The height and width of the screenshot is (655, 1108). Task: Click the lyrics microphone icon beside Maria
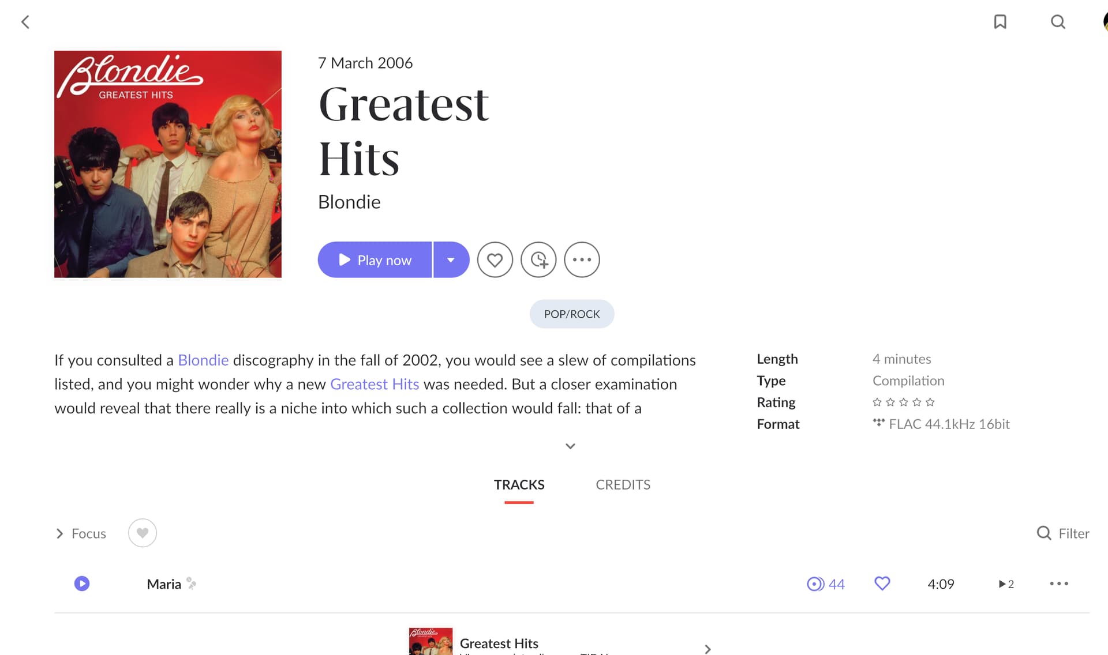pyautogui.click(x=192, y=584)
